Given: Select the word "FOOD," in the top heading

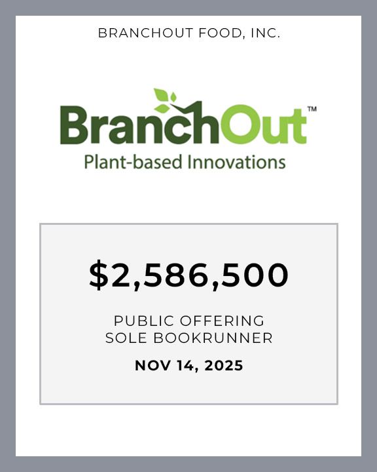Looking at the screenshot, I should (x=222, y=33).
